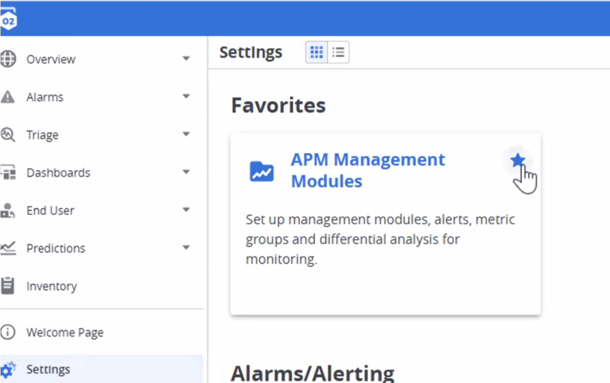Click the Dashboards icon in sidebar
The width and height of the screenshot is (610, 383).
8,173
